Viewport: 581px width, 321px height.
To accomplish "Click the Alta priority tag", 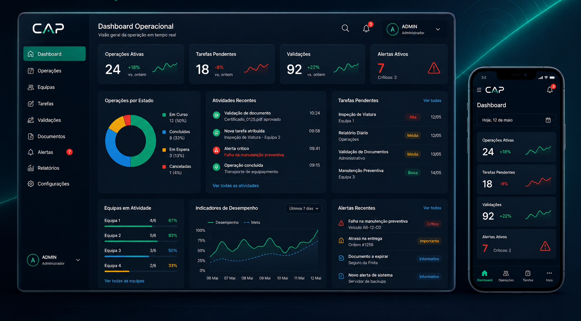I will 413,117.
